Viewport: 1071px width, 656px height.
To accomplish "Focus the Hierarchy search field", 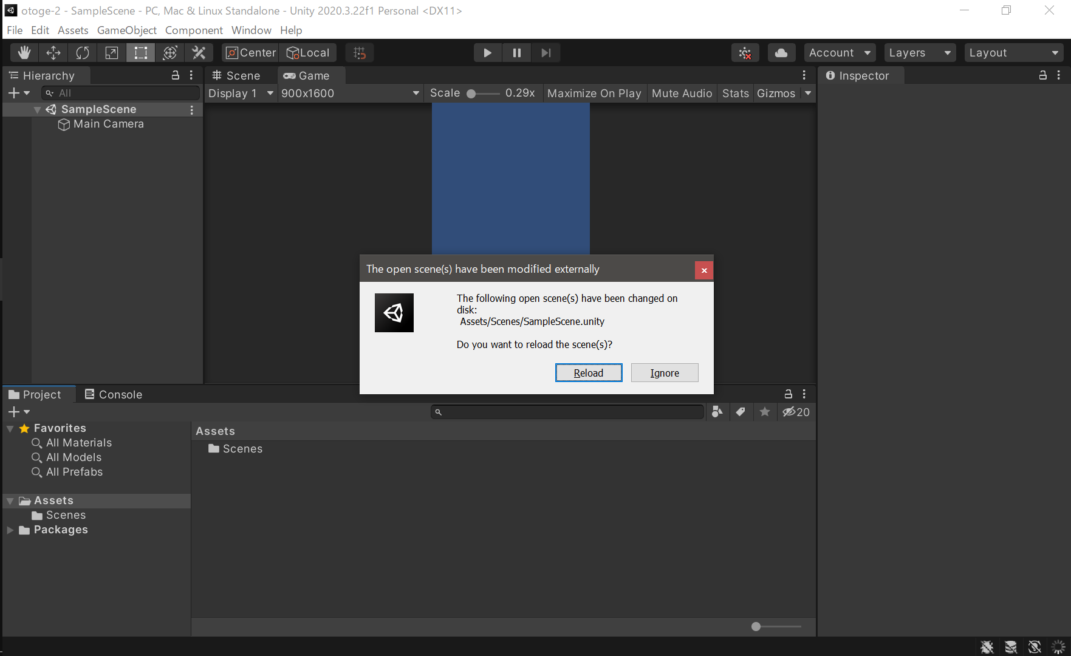I will [x=120, y=93].
